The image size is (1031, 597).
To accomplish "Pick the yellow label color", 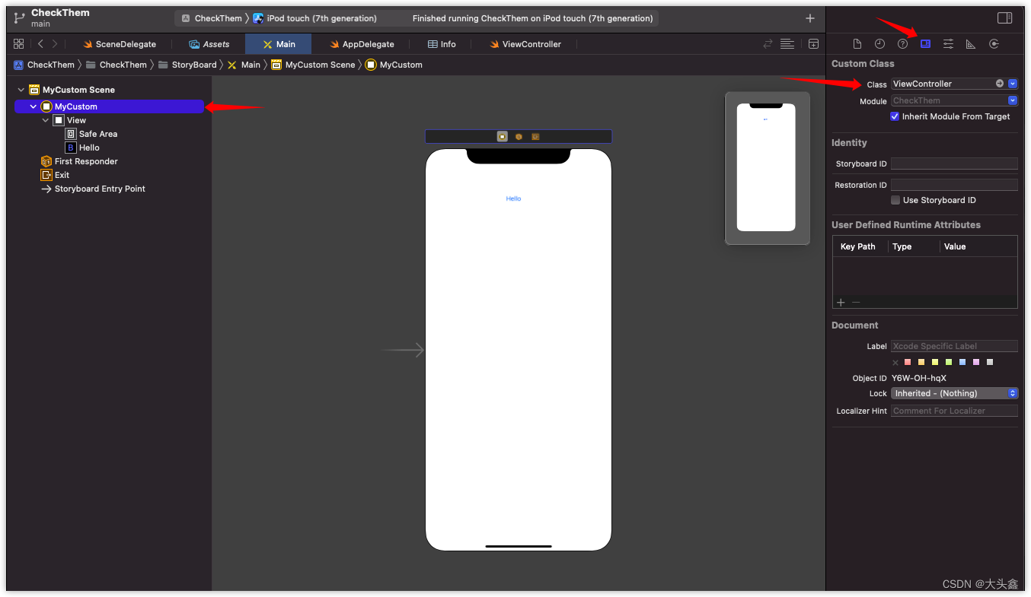I will pyautogui.click(x=935, y=362).
